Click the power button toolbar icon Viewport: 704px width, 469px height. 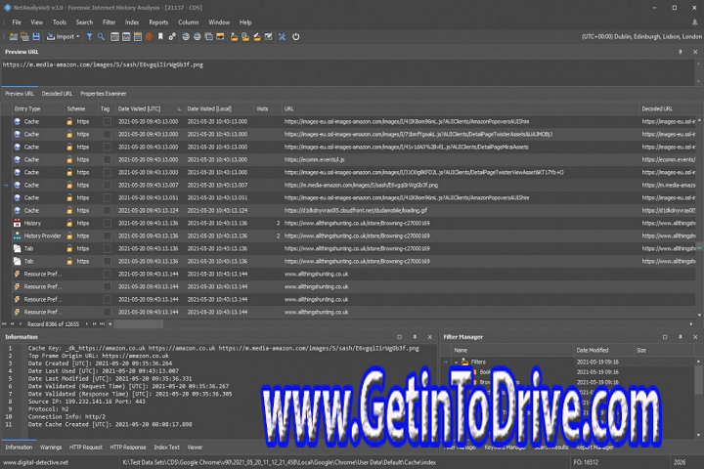pos(296,37)
